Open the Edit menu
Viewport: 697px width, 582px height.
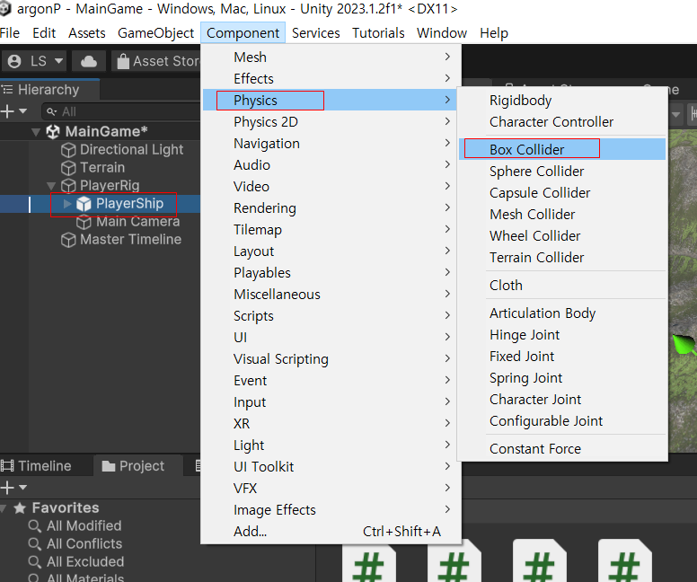point(44,33)
